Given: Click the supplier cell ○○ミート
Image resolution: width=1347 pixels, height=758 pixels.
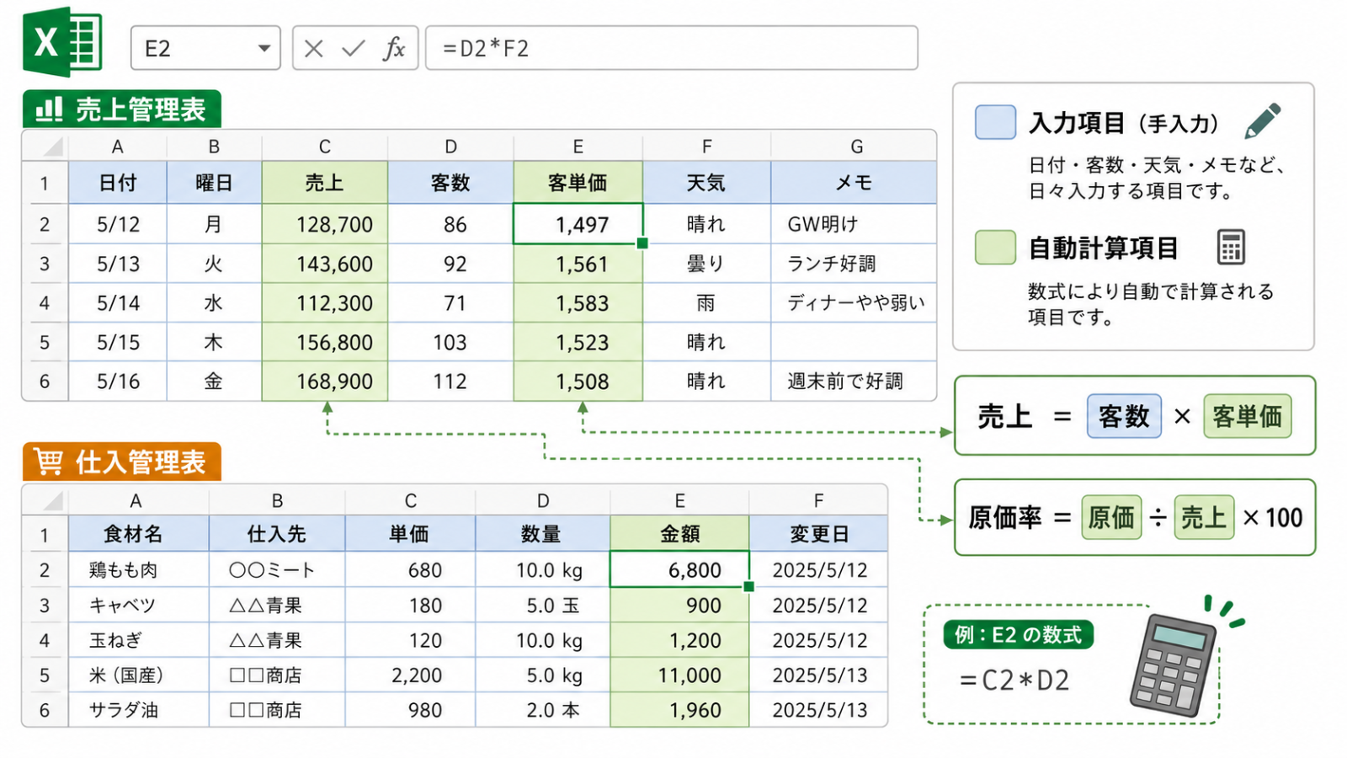Looking at the screenshot, I should (x=277, y=569).
